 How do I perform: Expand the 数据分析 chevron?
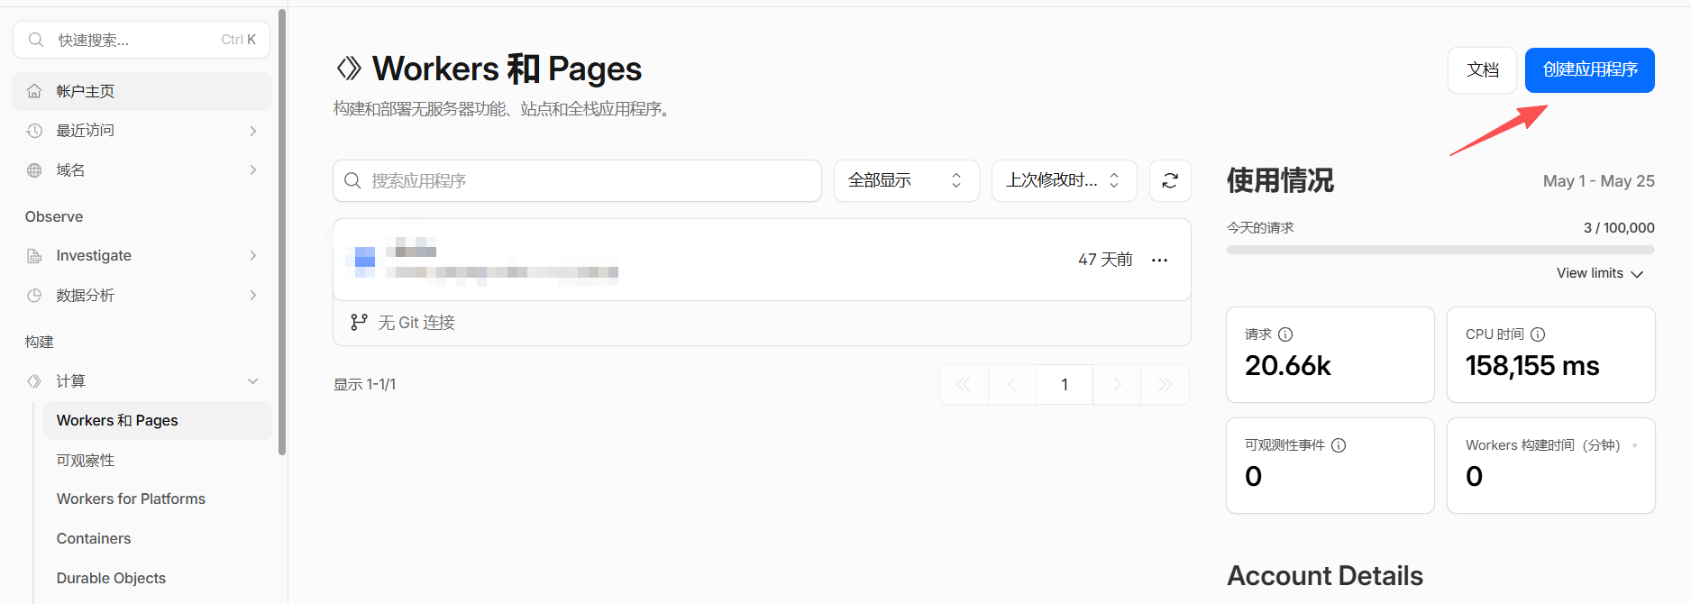[x=253, y=296]
